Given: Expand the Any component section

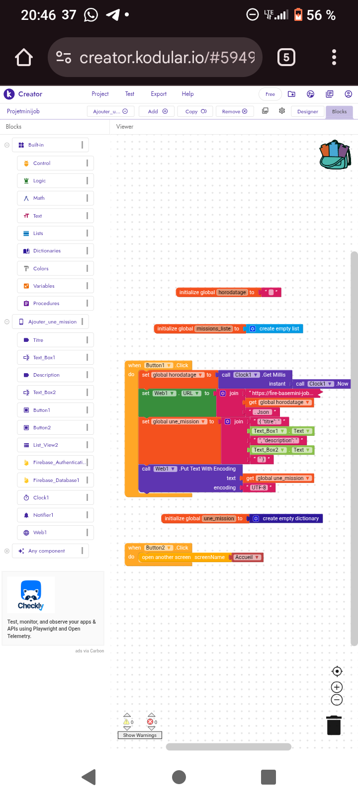Looking at the screenshot, I should [7, 551].
